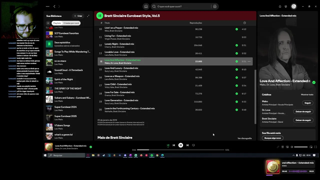
Task: Open the Spotify Home page
Action: tap(146, 6)
